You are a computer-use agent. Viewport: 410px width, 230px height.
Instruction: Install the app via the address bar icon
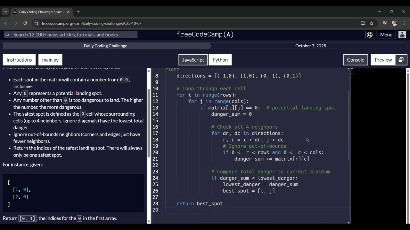tap(363, 23)
